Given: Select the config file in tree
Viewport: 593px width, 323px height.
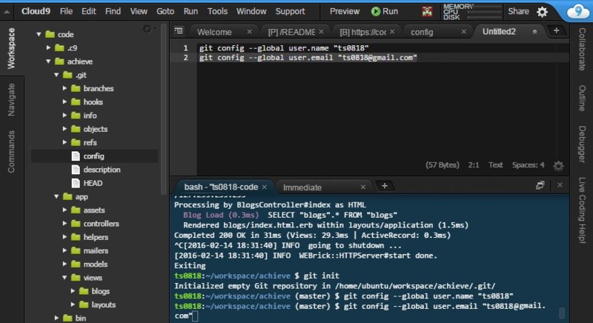Looking at the screenshot, I should pos(95,156).
